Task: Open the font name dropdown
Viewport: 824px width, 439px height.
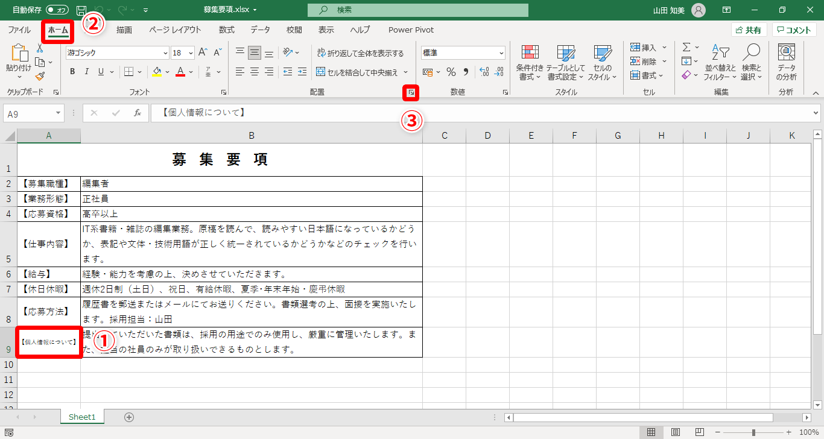Action: [165, 53]
